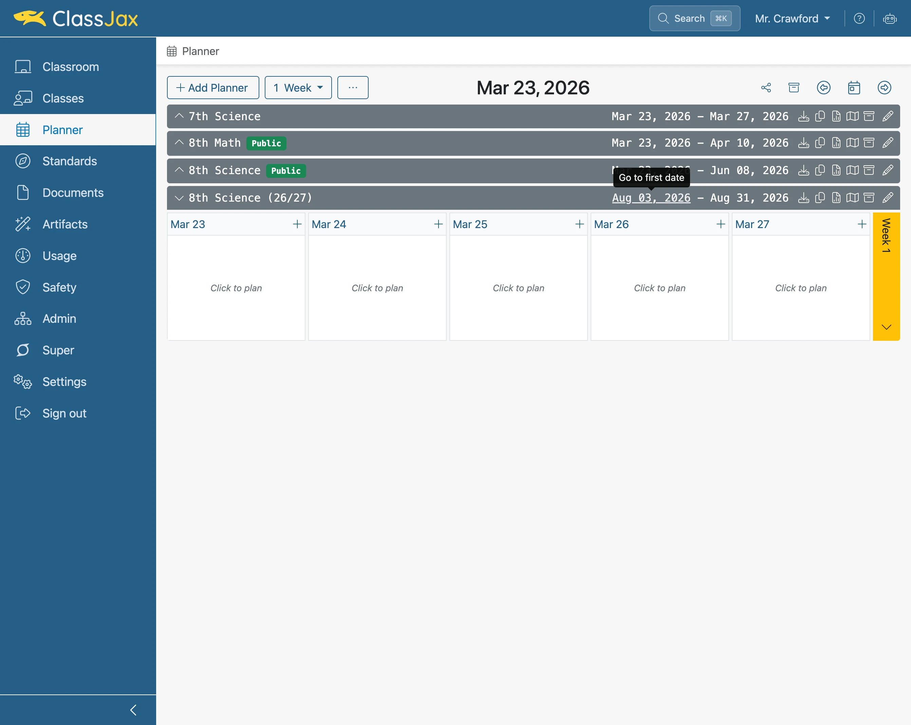911x725 pixels.
Task: Add an item on Mar 25
Action: pyautogui.click(x=579, y=224)
